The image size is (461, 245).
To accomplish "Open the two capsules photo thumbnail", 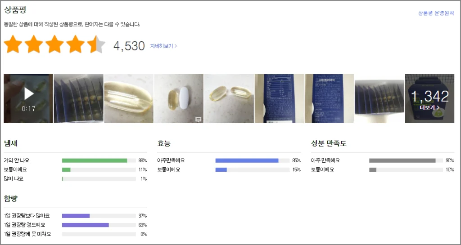I will coord(229,98).
